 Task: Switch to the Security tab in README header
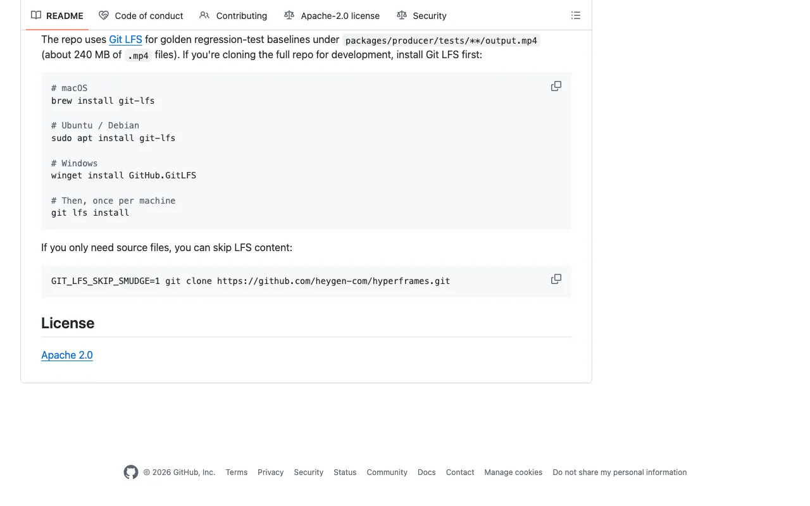[x=421, y=15]
